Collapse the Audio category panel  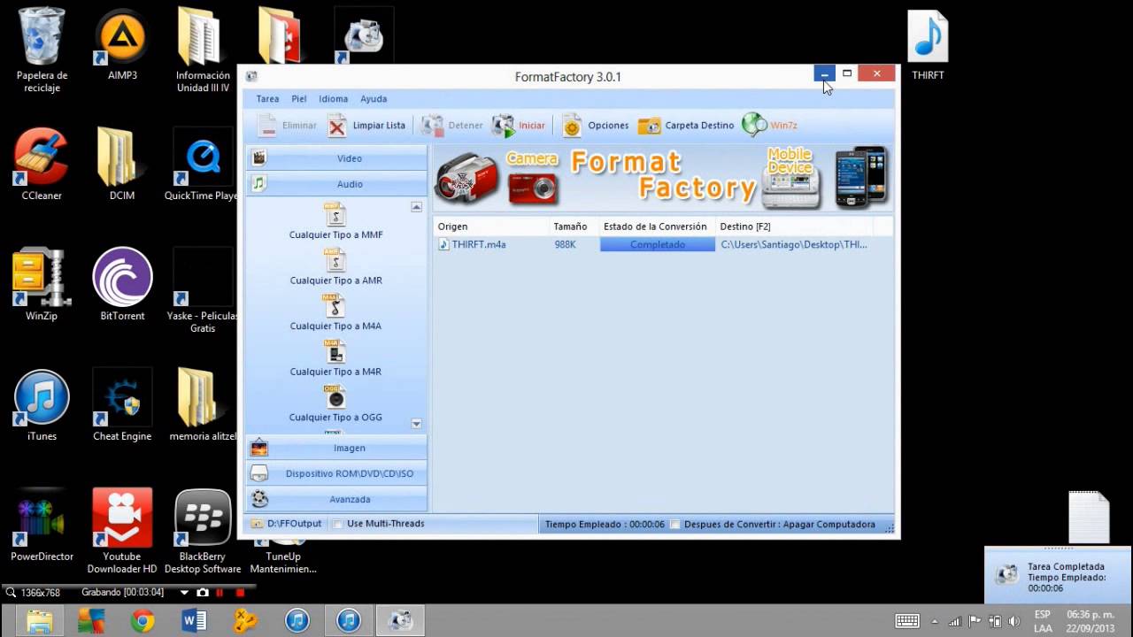pos(336,184)
